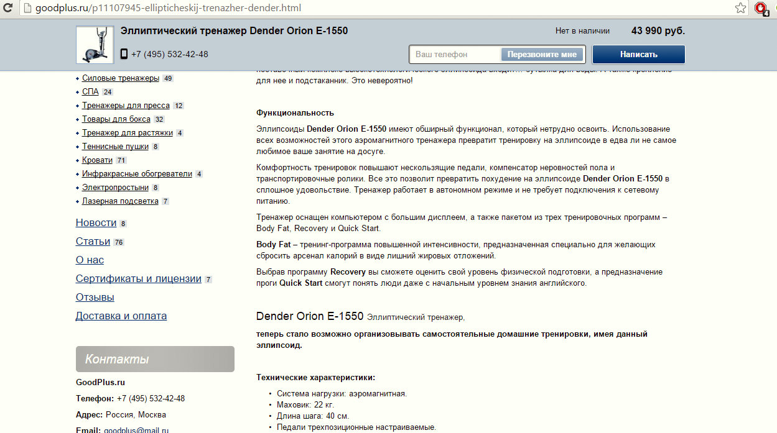Click the header phone number +7 (495) 532-42-48
The height and width of the screenshot is (433, 777).
(x=169, y=55)
